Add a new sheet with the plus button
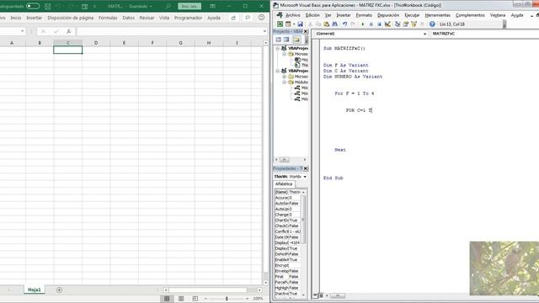 click(59, 290)
